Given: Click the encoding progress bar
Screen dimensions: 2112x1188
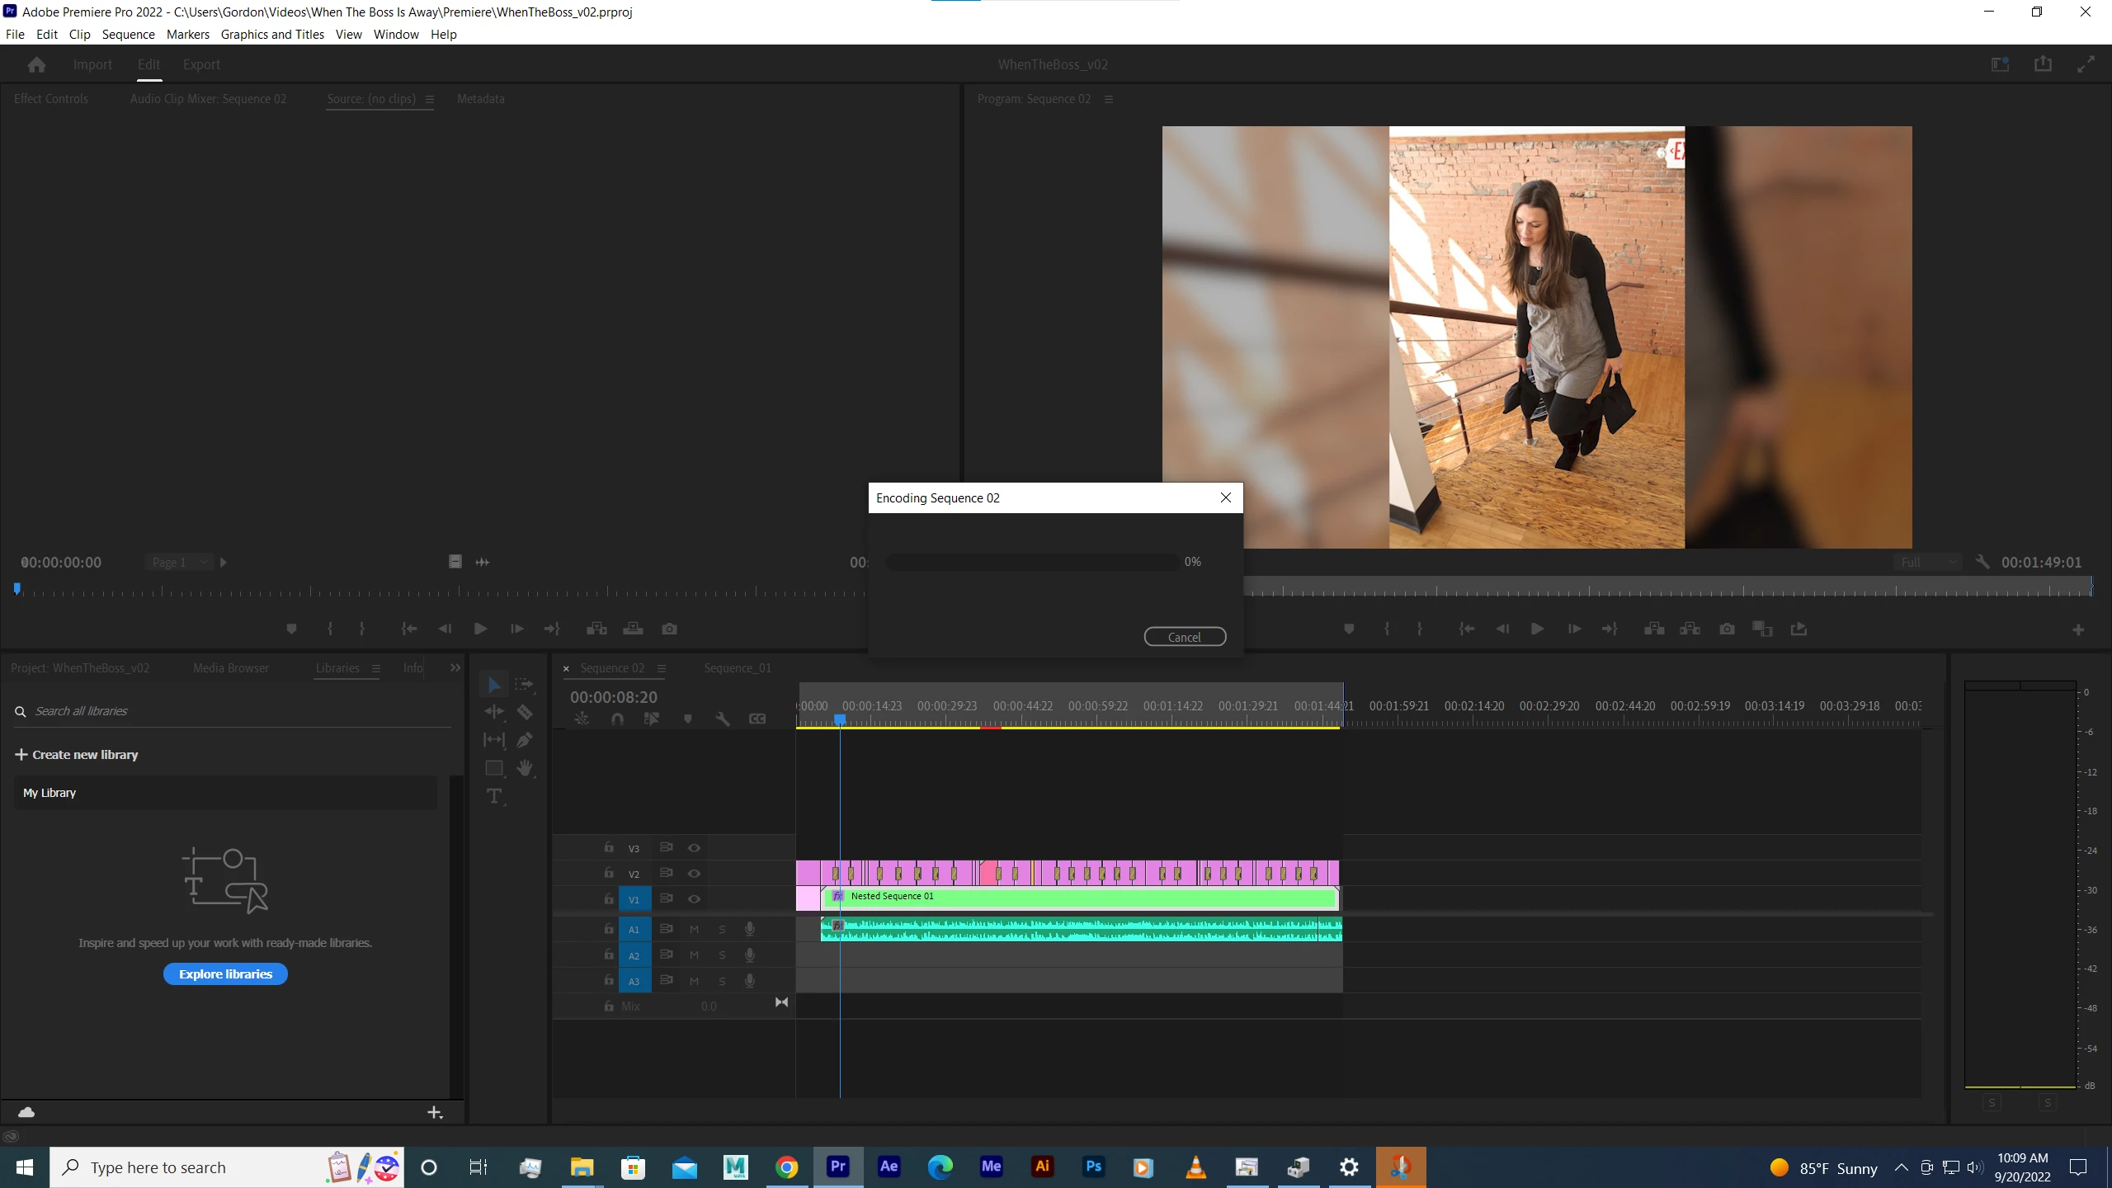Looking at the screenshot, I should [1031, 562].
